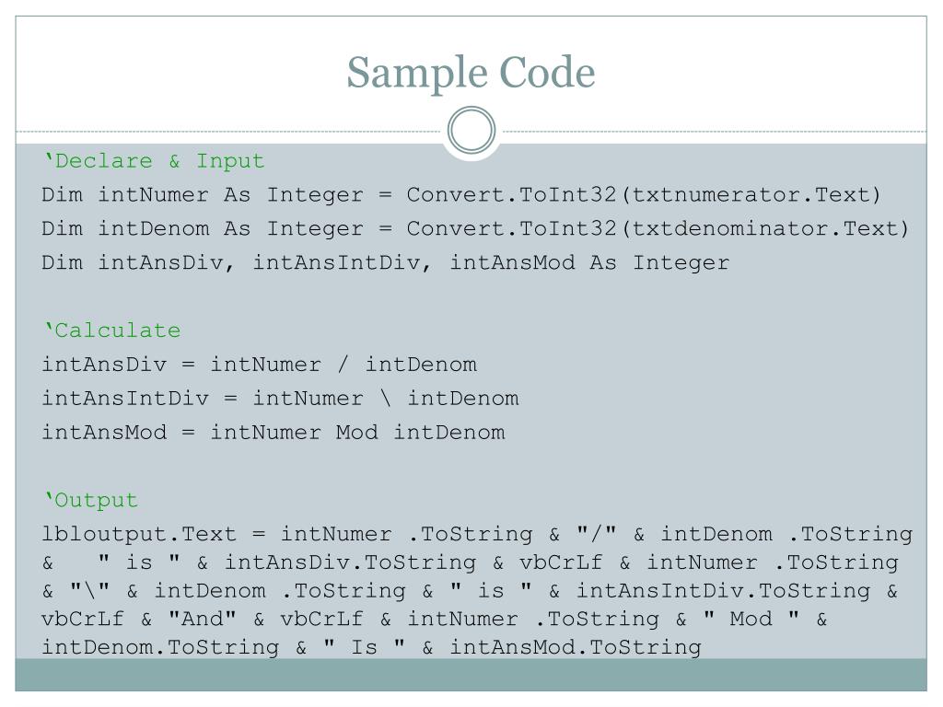Click the txtdenominator.Text argument
This screenshot has width=943, height=707.
tap(764, 228)
